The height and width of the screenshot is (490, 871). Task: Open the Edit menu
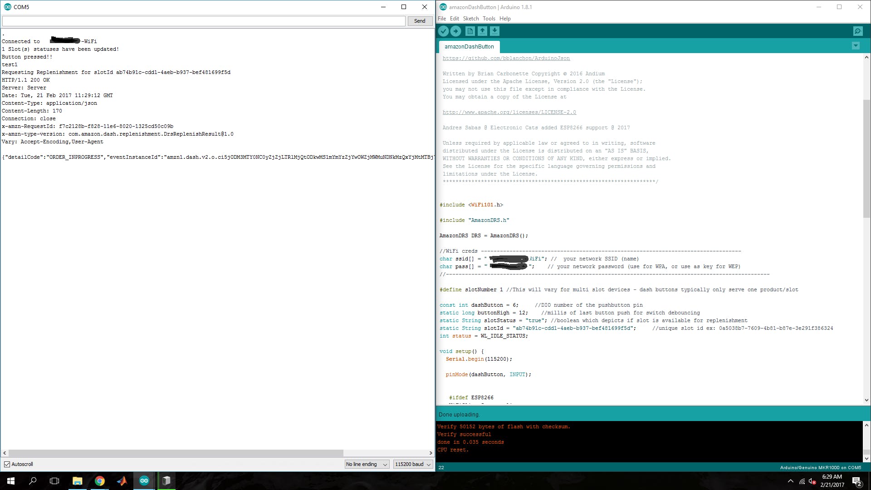point(455,19)
